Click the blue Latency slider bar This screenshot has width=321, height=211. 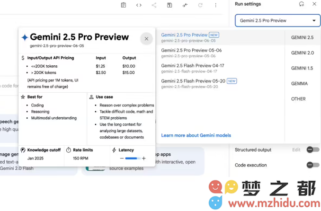133,158
